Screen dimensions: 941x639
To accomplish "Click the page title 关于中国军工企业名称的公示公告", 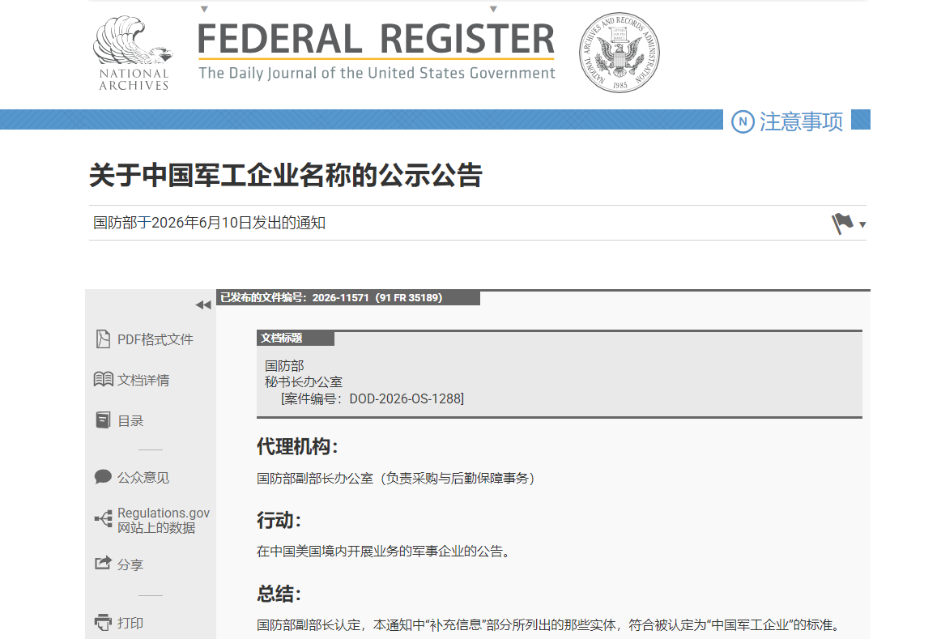I will coord(286,175).
